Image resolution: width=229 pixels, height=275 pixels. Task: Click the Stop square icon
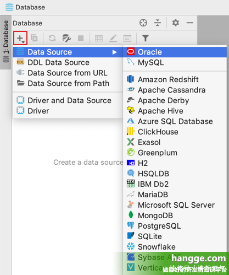point(81,38)
